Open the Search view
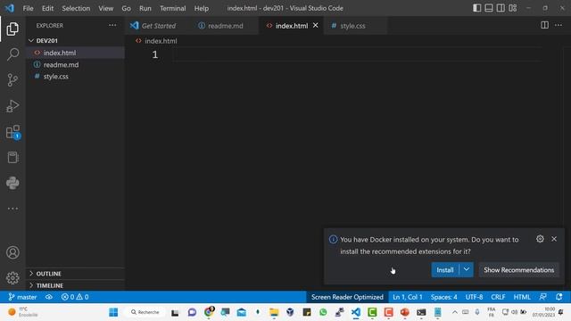 pos(12,54)
